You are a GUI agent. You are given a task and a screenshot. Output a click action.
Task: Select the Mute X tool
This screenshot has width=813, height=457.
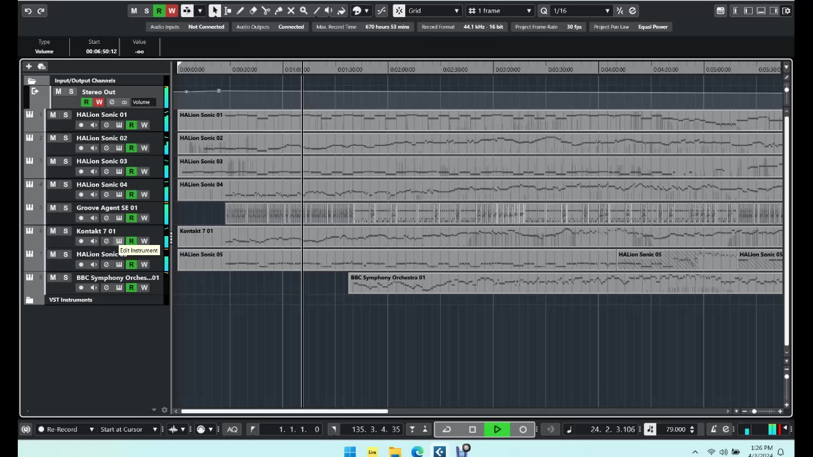coord(291,11)
